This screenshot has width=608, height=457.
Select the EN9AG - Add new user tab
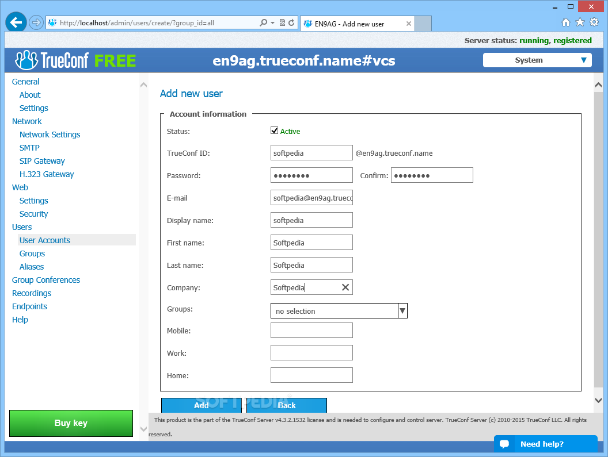pyautogui.click(x=357, y=24)
